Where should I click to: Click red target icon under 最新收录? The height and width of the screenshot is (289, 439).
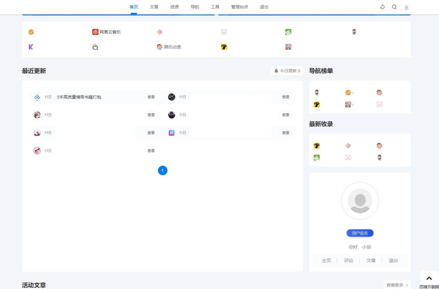[348, 146]
